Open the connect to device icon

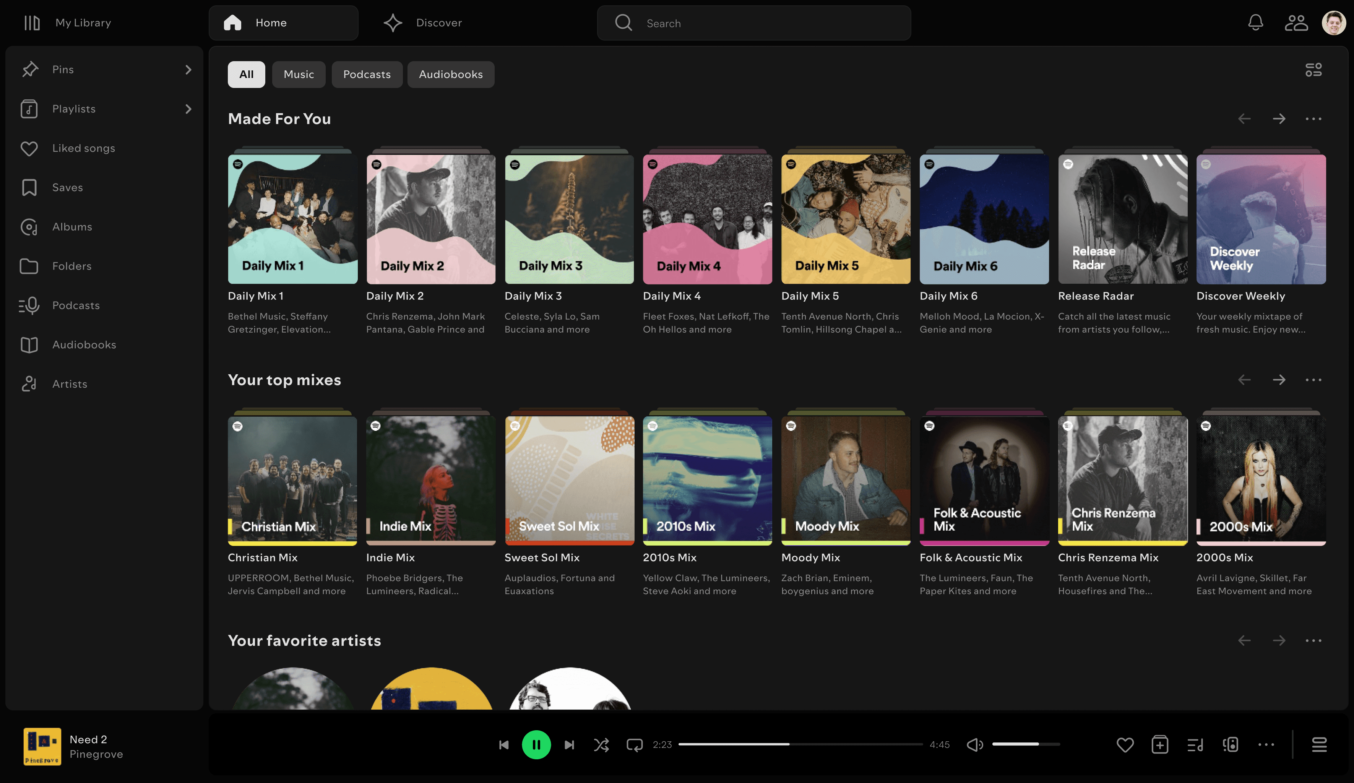click(x=1231, y=744)
